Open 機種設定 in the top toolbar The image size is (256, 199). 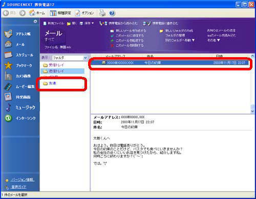pos(60,13)
